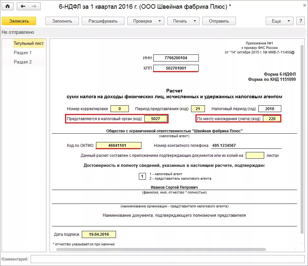Select the name Иванов Сергей Петрович
The height and width of the screenshot is (266, 308).
(x=174, y=187)
